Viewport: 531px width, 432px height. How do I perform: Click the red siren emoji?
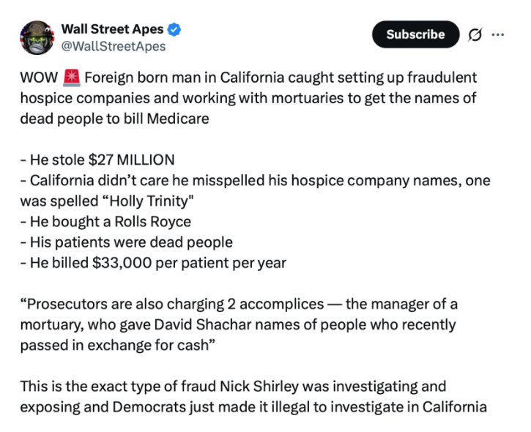click(x=72, y=78)
